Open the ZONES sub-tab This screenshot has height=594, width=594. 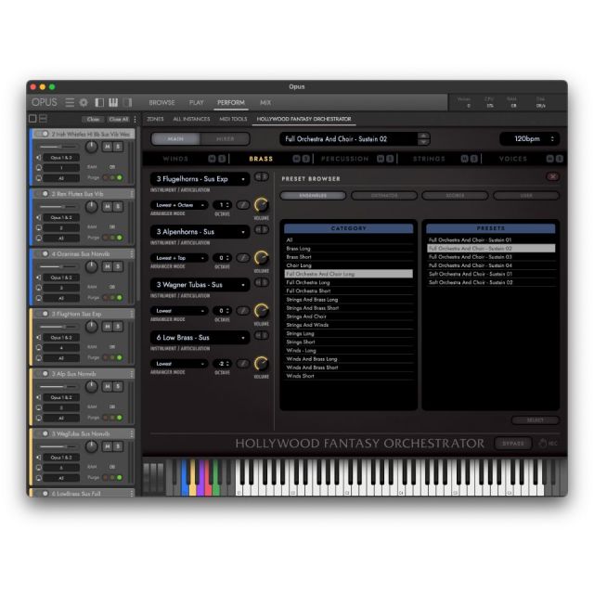coord(155,119)
